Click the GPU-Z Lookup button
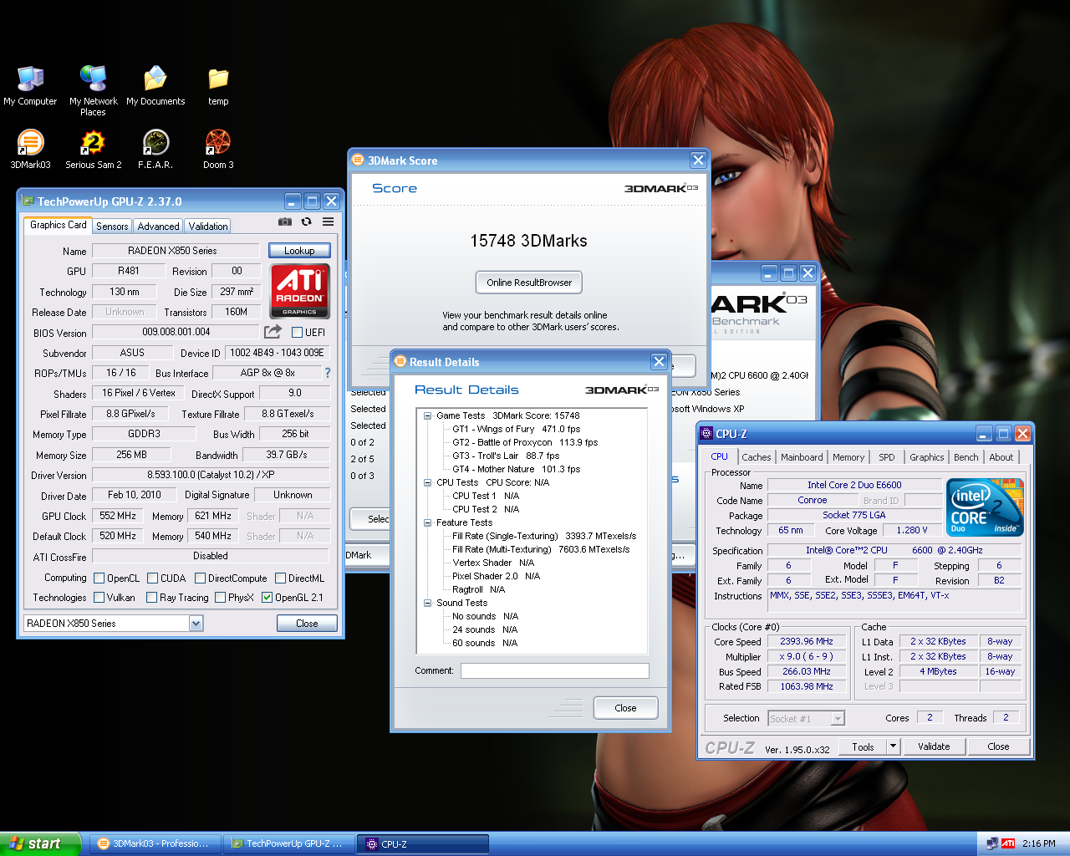Screen dimensions: 1070x856 pos(299,251)
